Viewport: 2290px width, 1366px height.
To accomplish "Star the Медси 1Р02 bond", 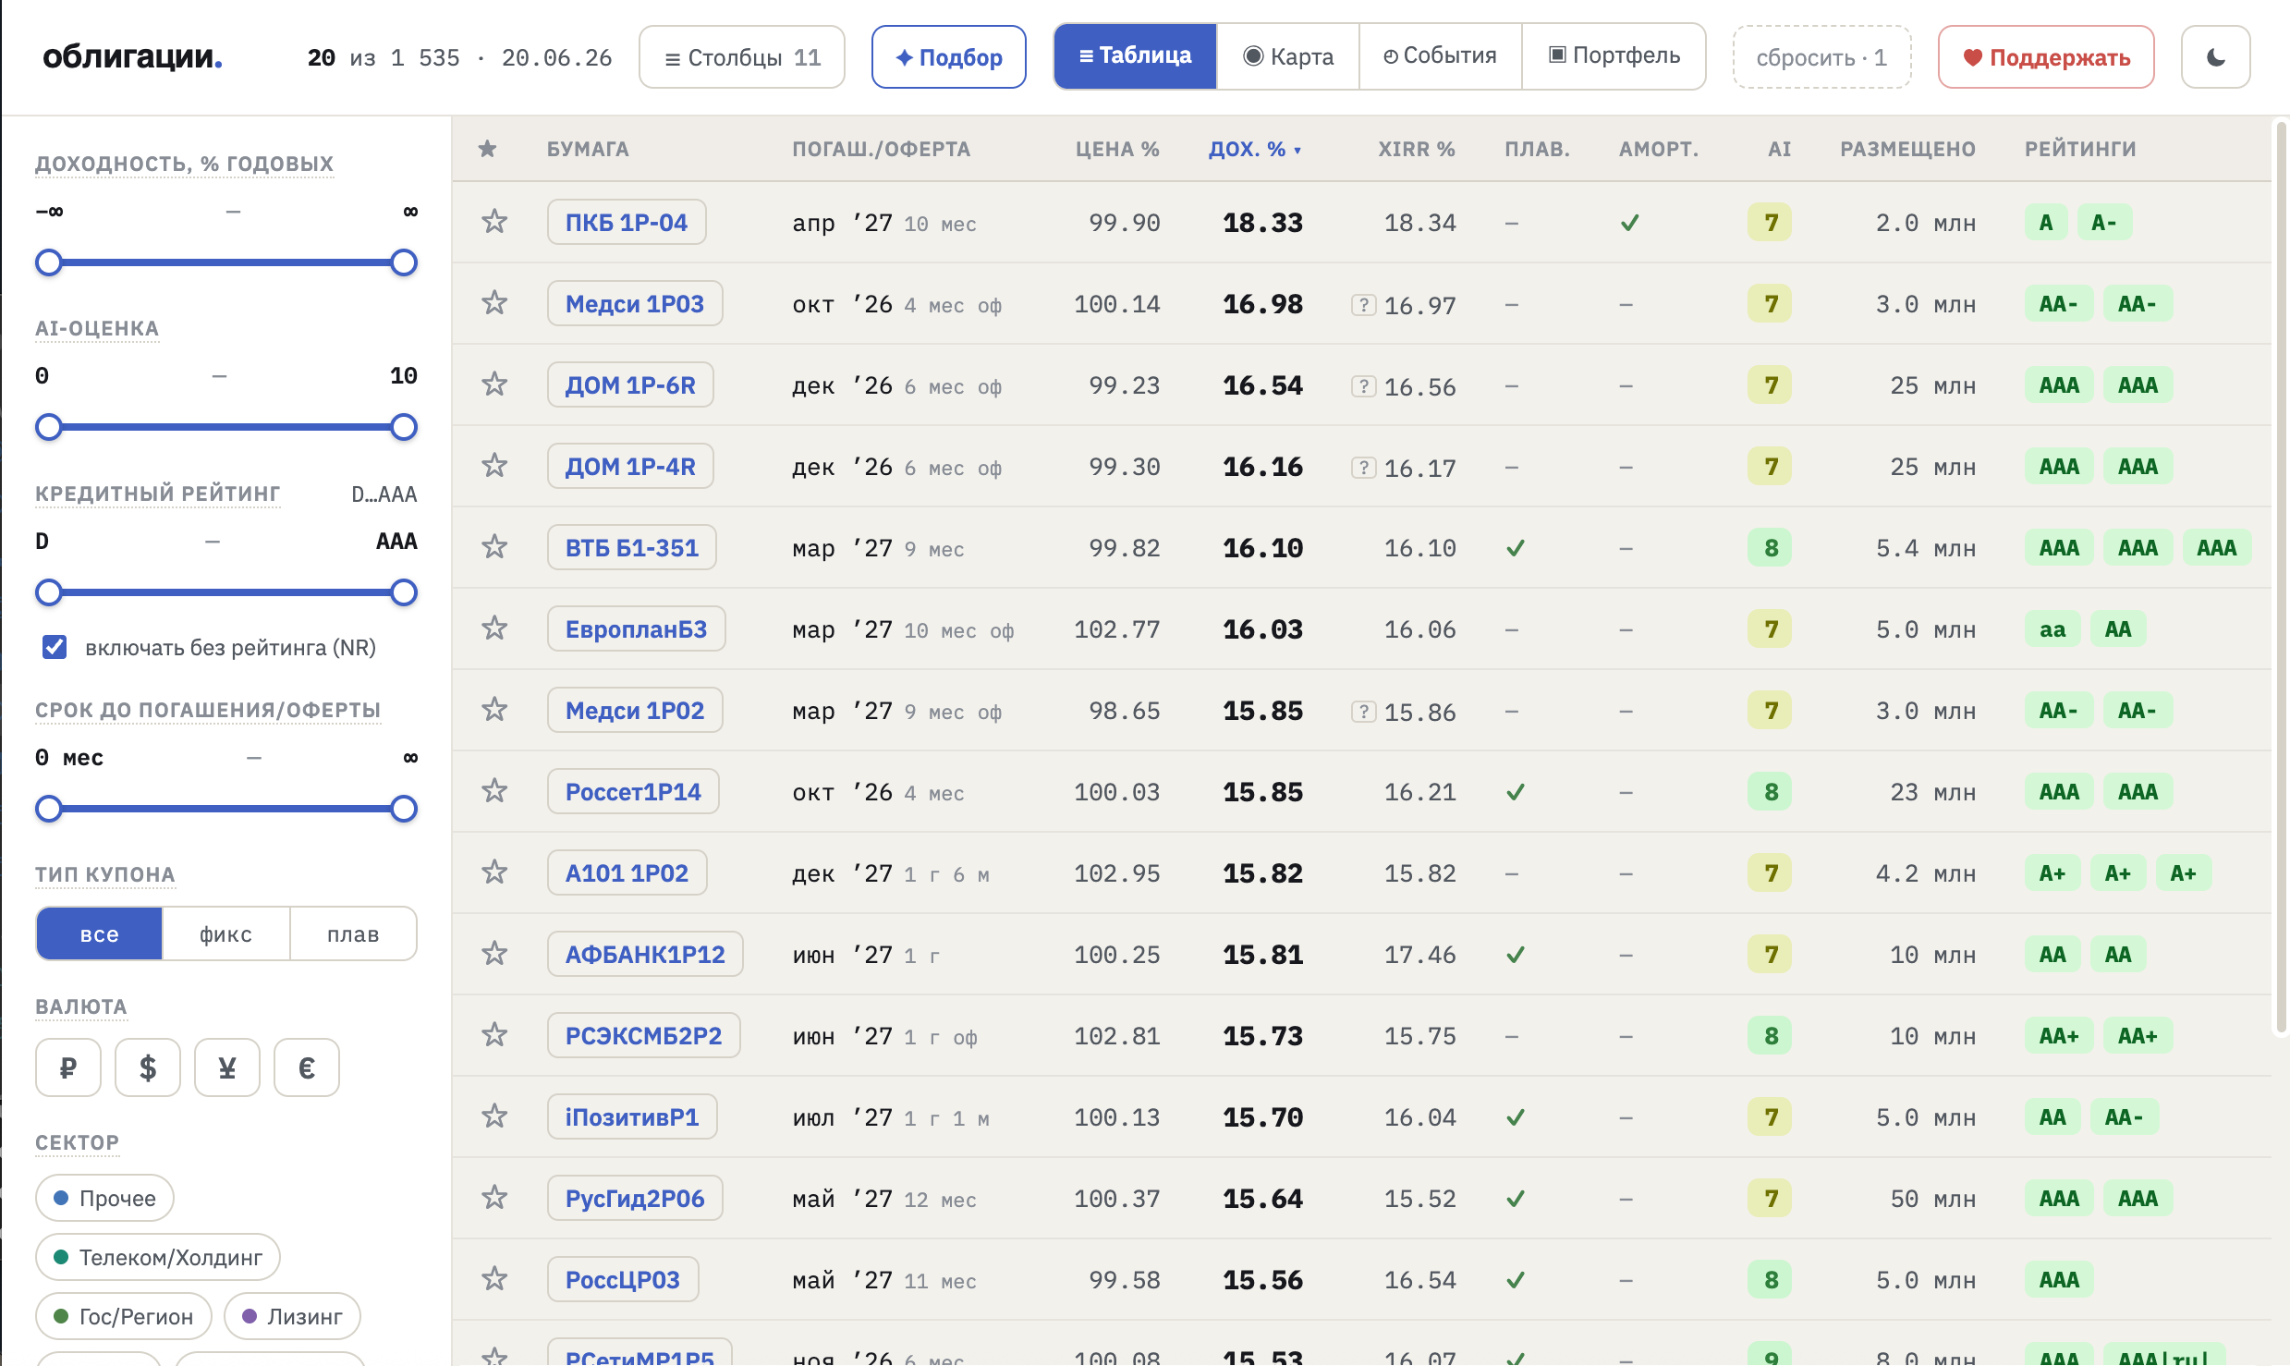I will 494,710.
